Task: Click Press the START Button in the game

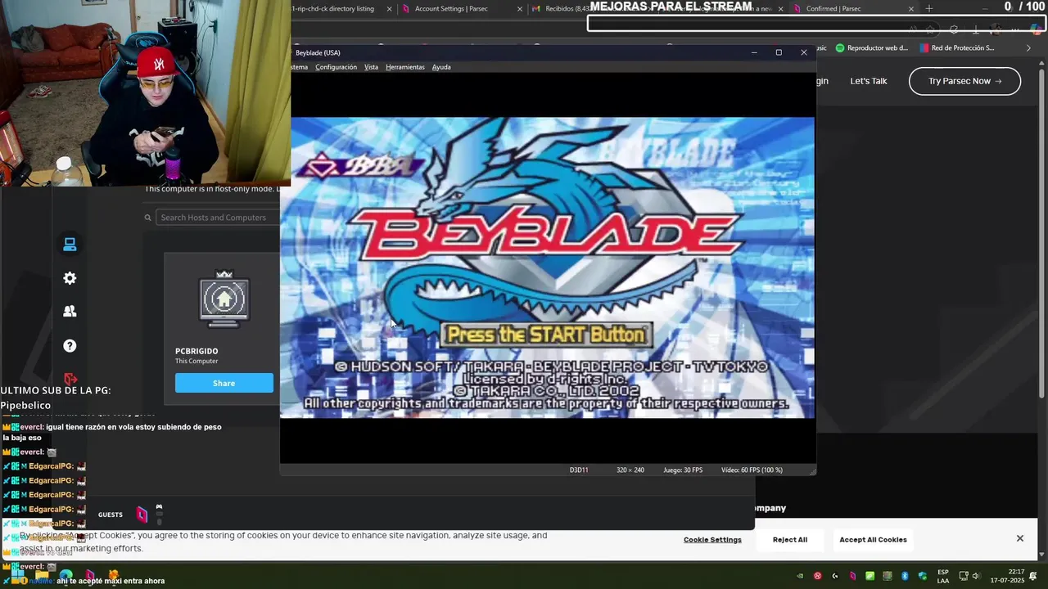Action: coord(546,335)
